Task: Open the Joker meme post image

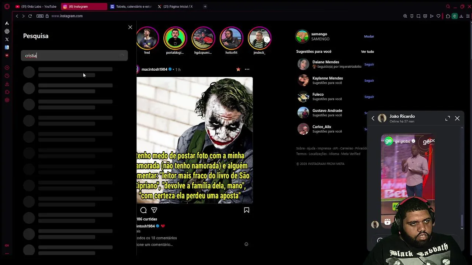Action: point(195,140)
